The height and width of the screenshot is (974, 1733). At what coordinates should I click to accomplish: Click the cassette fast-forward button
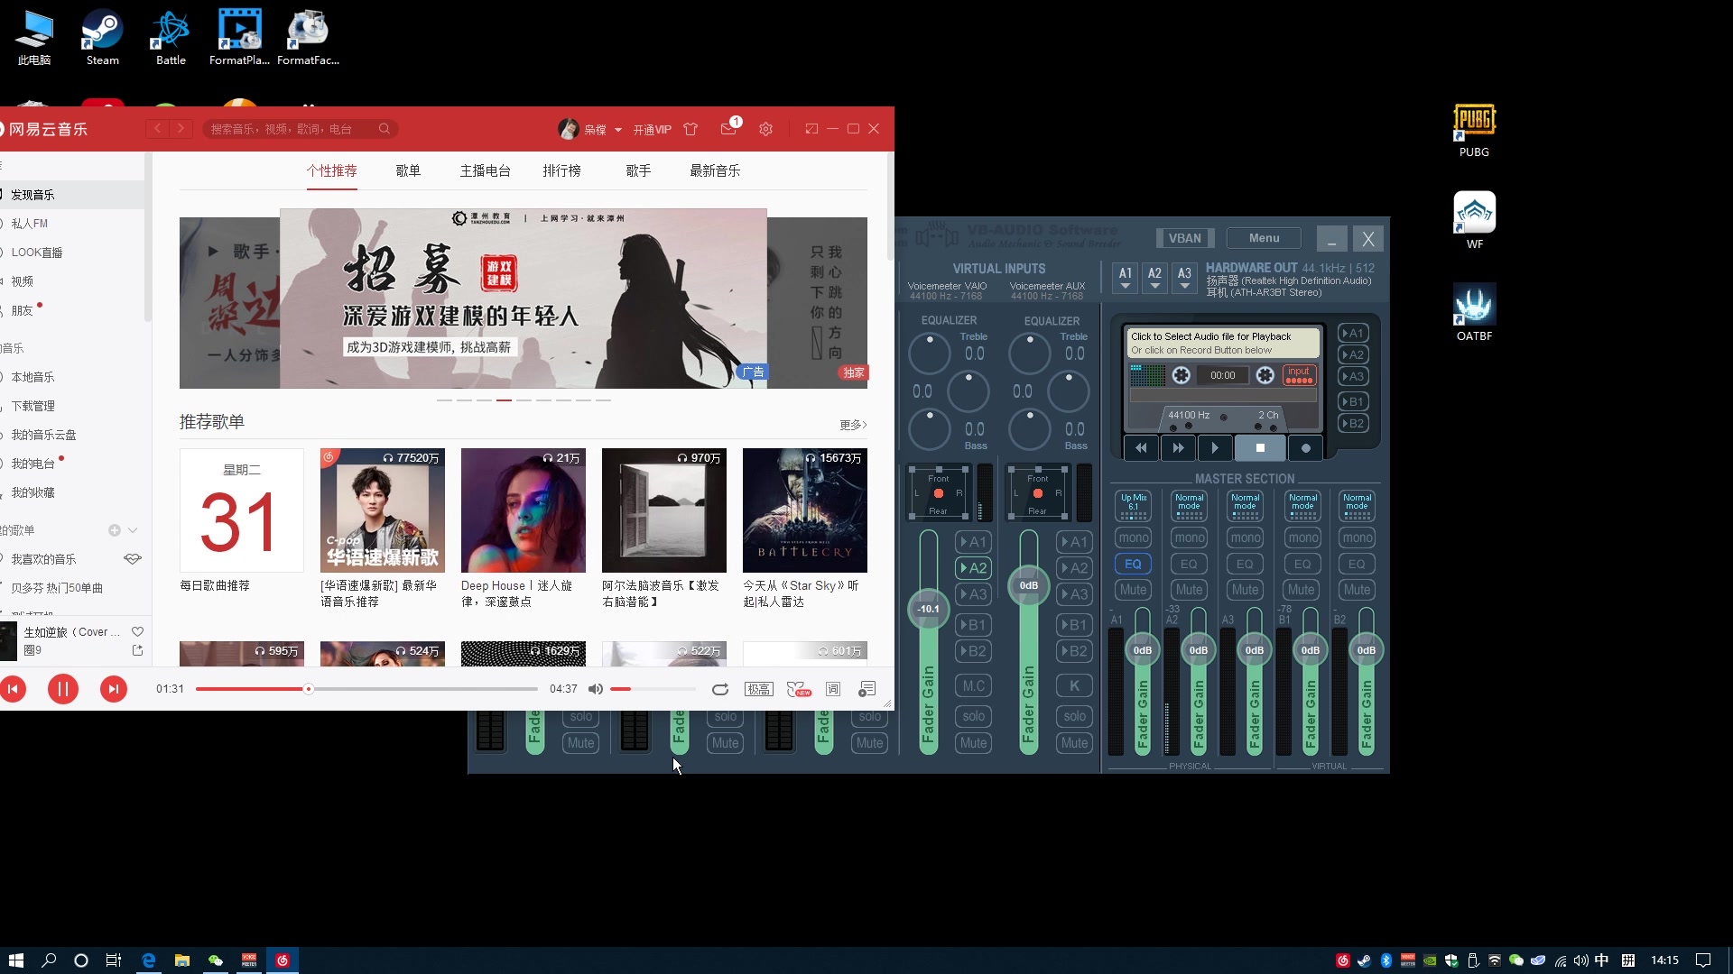pyautogui.click(x=1178, y=447)
